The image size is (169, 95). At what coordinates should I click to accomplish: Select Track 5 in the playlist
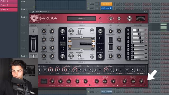pyautogui.click(x=24, y=9)
